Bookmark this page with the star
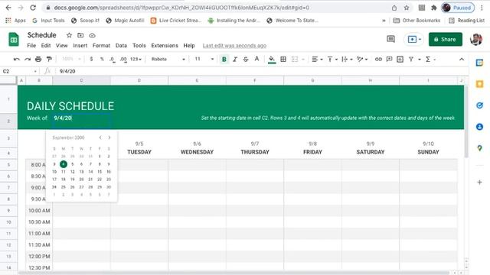Image resolution: width=490 pixels, height=275 pixels. [407, 8]
